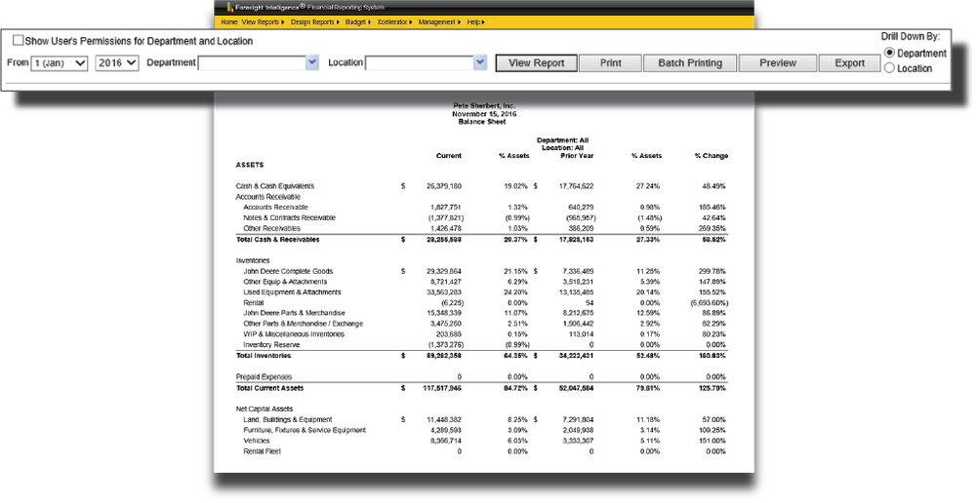
Task: Click the Total Current Assets label
Action: coord(269,388)
